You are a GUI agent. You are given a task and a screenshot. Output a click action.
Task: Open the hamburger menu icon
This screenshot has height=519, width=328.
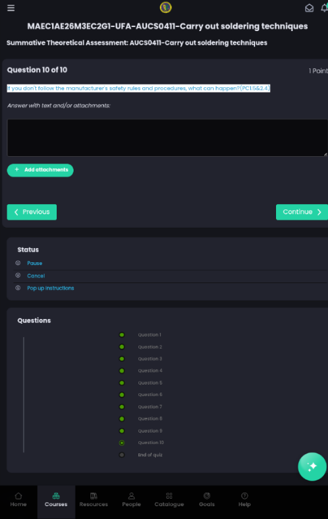pyautogui.click(x=11, y=8)
